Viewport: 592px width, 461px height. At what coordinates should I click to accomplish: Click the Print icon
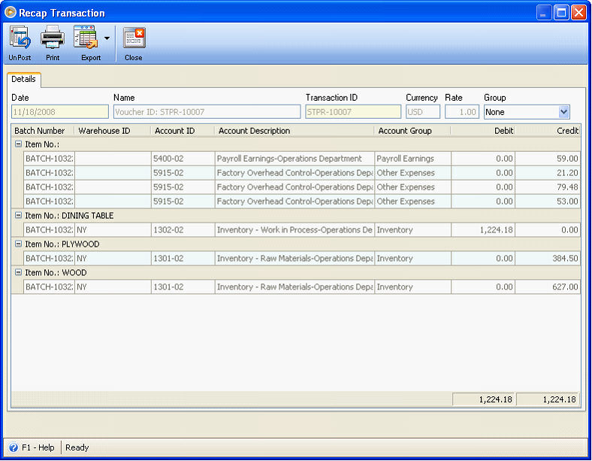(52, 38)
